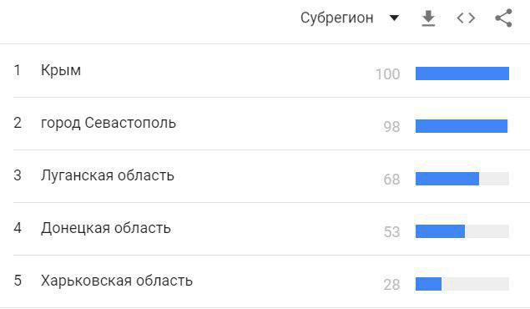Click the blue bar for Севастополь
The height and width of the screenshot is (309, 530).
point(462,126)
